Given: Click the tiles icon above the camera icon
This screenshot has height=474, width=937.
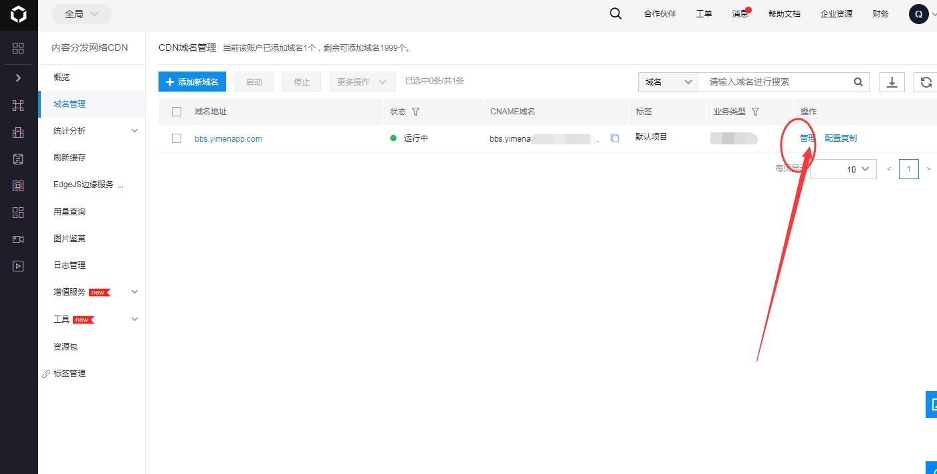Looking at the screenshot, I should [x=18, y=213].
